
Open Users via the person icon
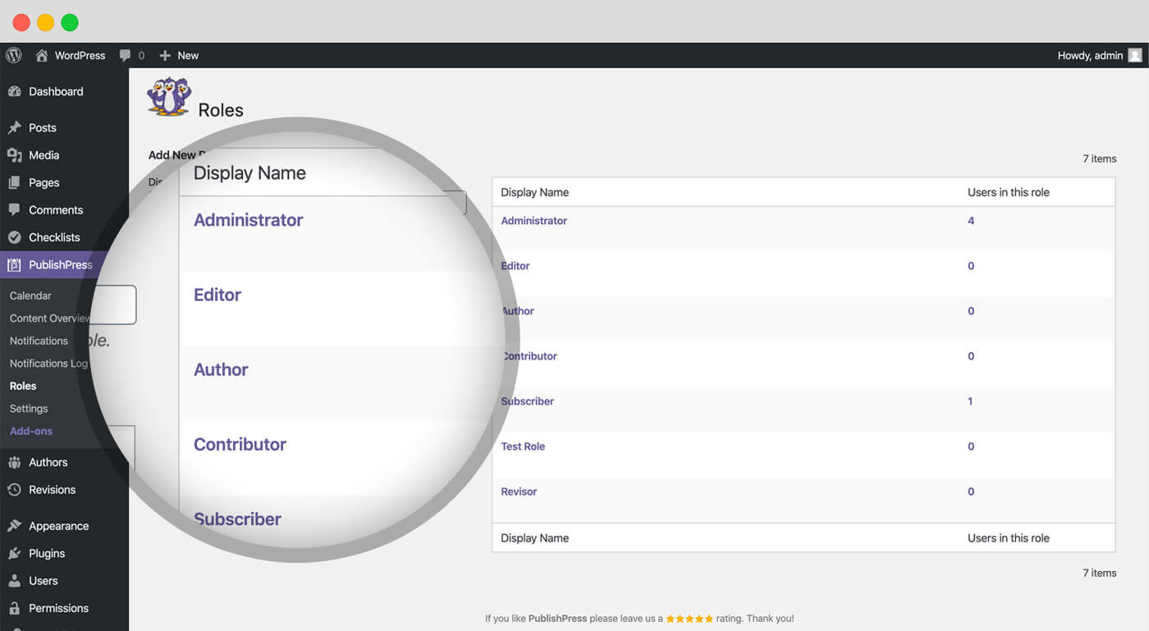coord(14,581)
